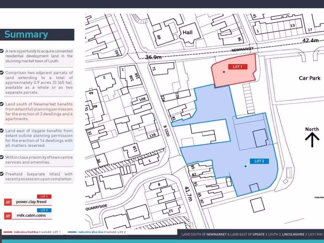324x243 pixels.
Task: Click checkmark beside 'Within close proximity' bullet
Action: (2, 157)
